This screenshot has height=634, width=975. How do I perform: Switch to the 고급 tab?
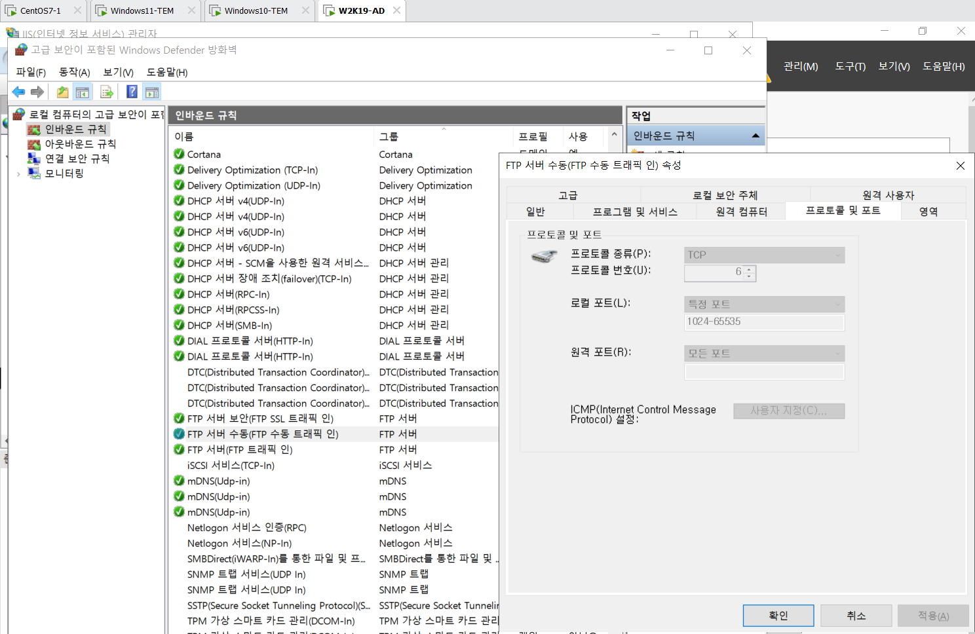tap(567, 195)
